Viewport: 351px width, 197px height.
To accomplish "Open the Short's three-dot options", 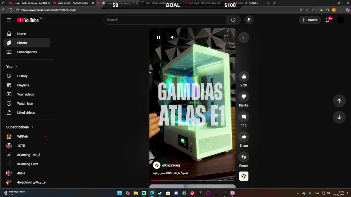I will click(244, 37).
